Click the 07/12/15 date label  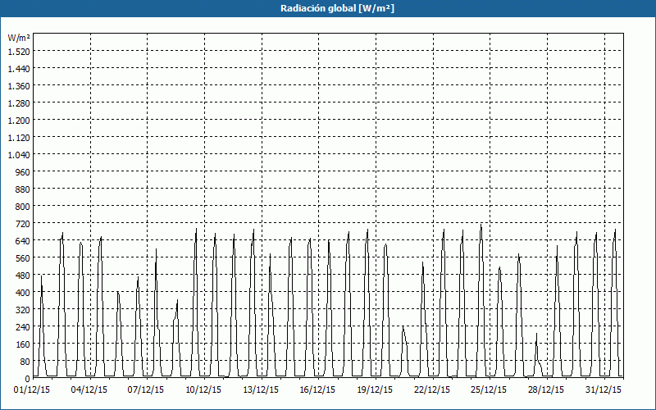click(x=146, y=390)
